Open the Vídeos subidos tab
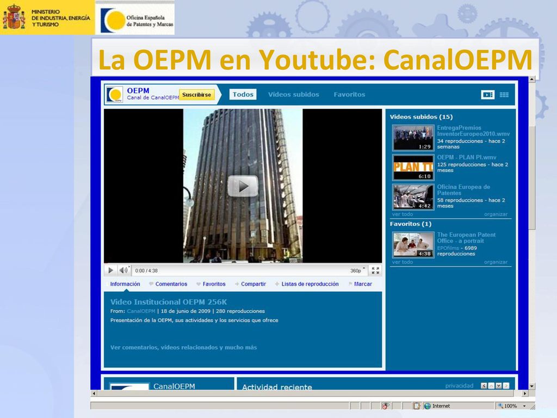Viewport: 557px width, 418px height. coord(293,95)
